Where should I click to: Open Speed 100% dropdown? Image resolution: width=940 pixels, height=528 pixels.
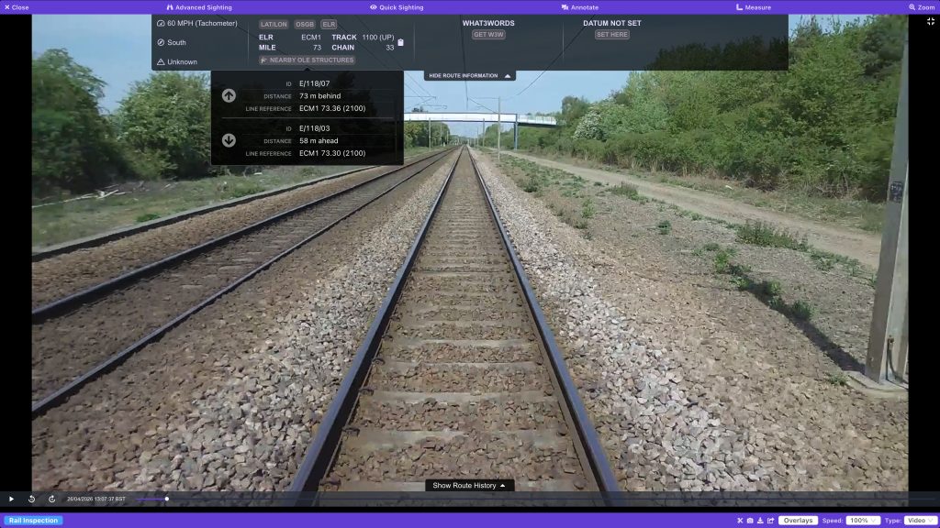[x=863, y=521]
